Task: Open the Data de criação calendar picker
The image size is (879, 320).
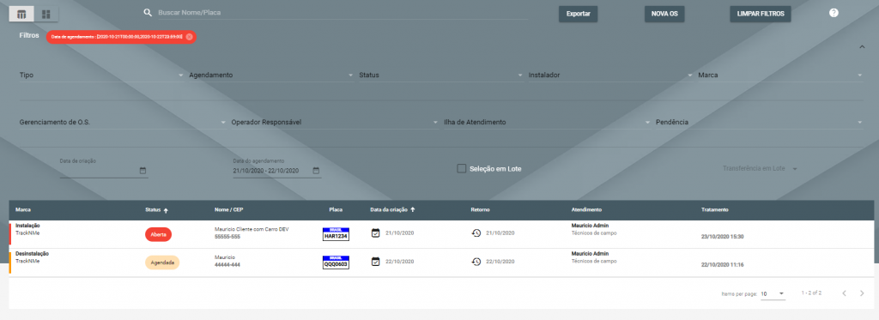Action: coord(142,171)
